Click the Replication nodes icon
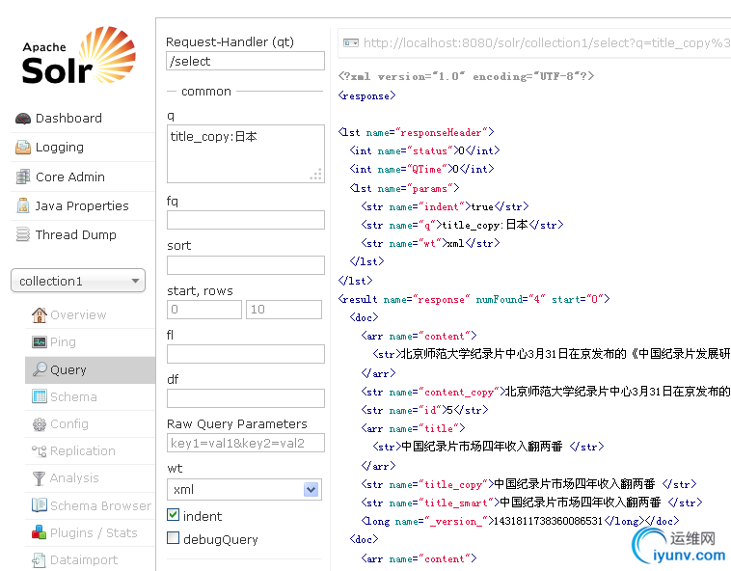This screenshot has width=731, height=571. (40, 450)
